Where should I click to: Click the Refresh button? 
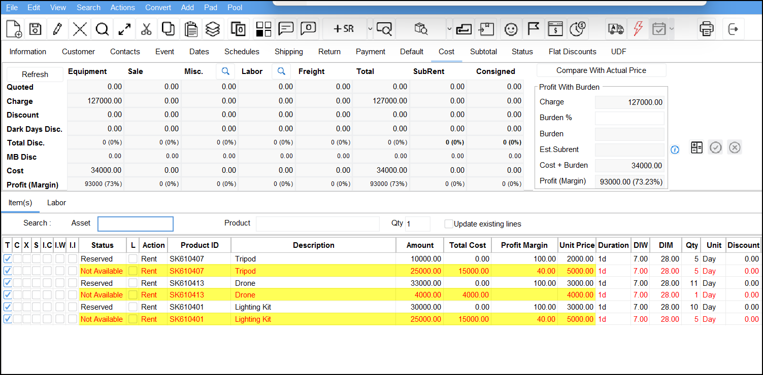coord(35,74)
